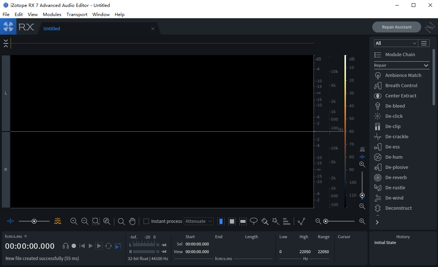Launch the Repair Assistant
The width and height of the screenshot is (438, 267).
pyautogui.click(x=396, y=27)
